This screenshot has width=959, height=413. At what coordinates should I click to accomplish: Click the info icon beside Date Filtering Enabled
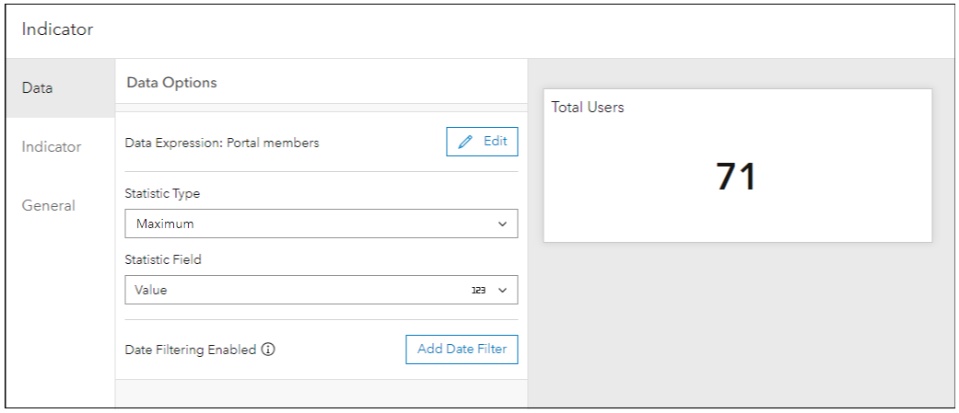268,350
